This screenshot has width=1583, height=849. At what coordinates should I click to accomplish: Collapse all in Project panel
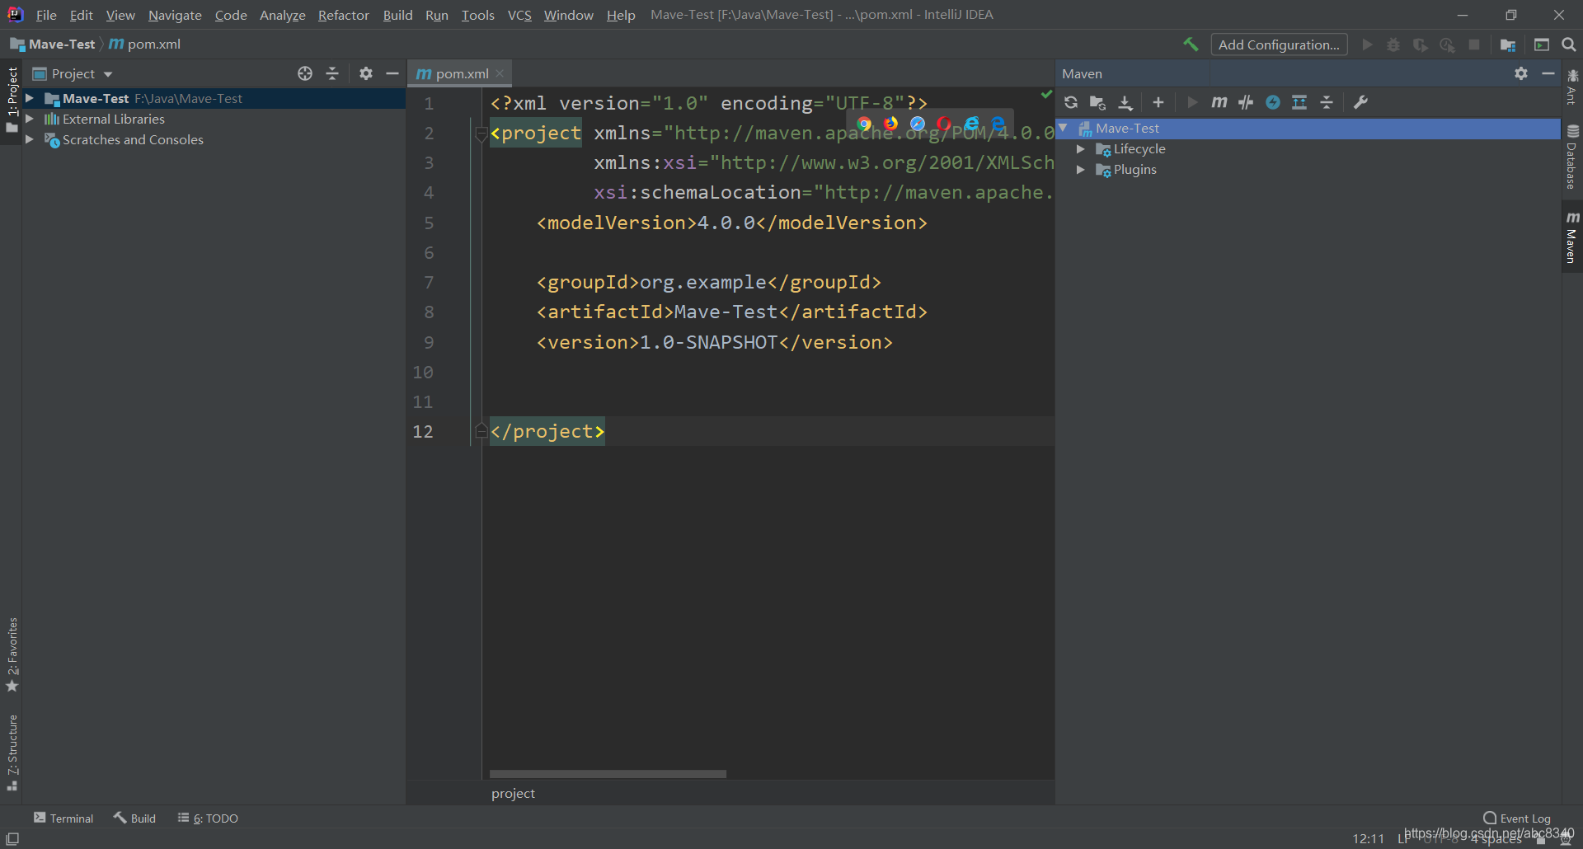(332, 73)
